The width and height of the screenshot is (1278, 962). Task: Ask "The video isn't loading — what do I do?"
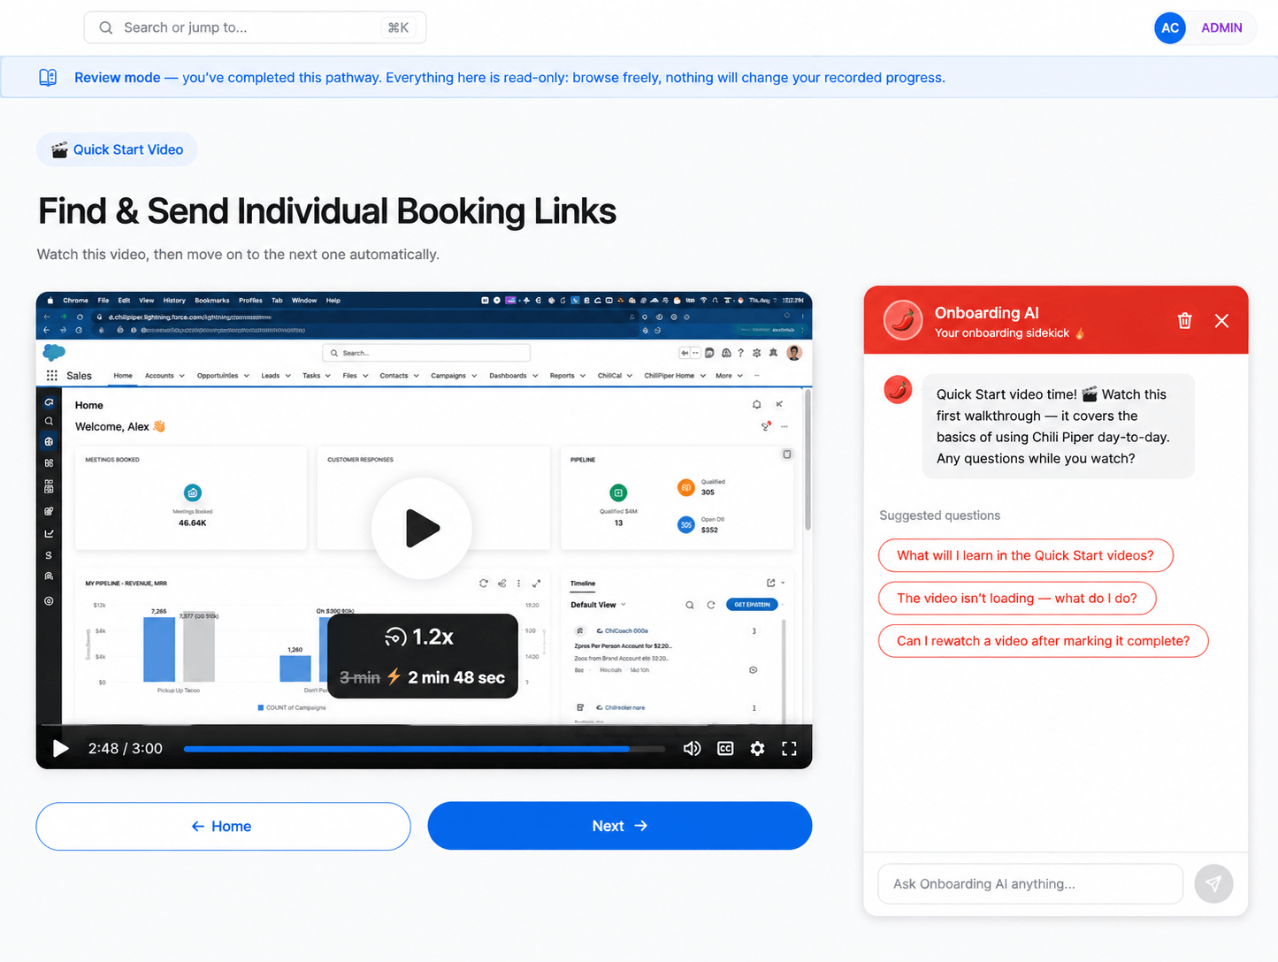click(1017, 599)
